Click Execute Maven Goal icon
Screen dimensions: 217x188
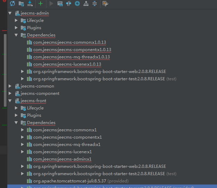click(x=60, y=4)
